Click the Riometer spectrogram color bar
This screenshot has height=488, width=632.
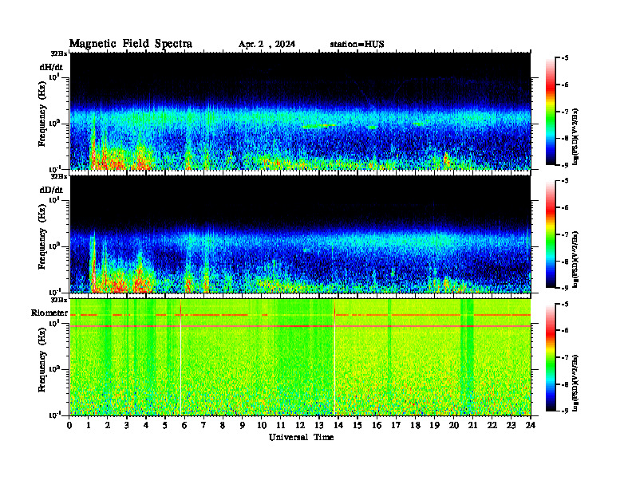point(550,357)
